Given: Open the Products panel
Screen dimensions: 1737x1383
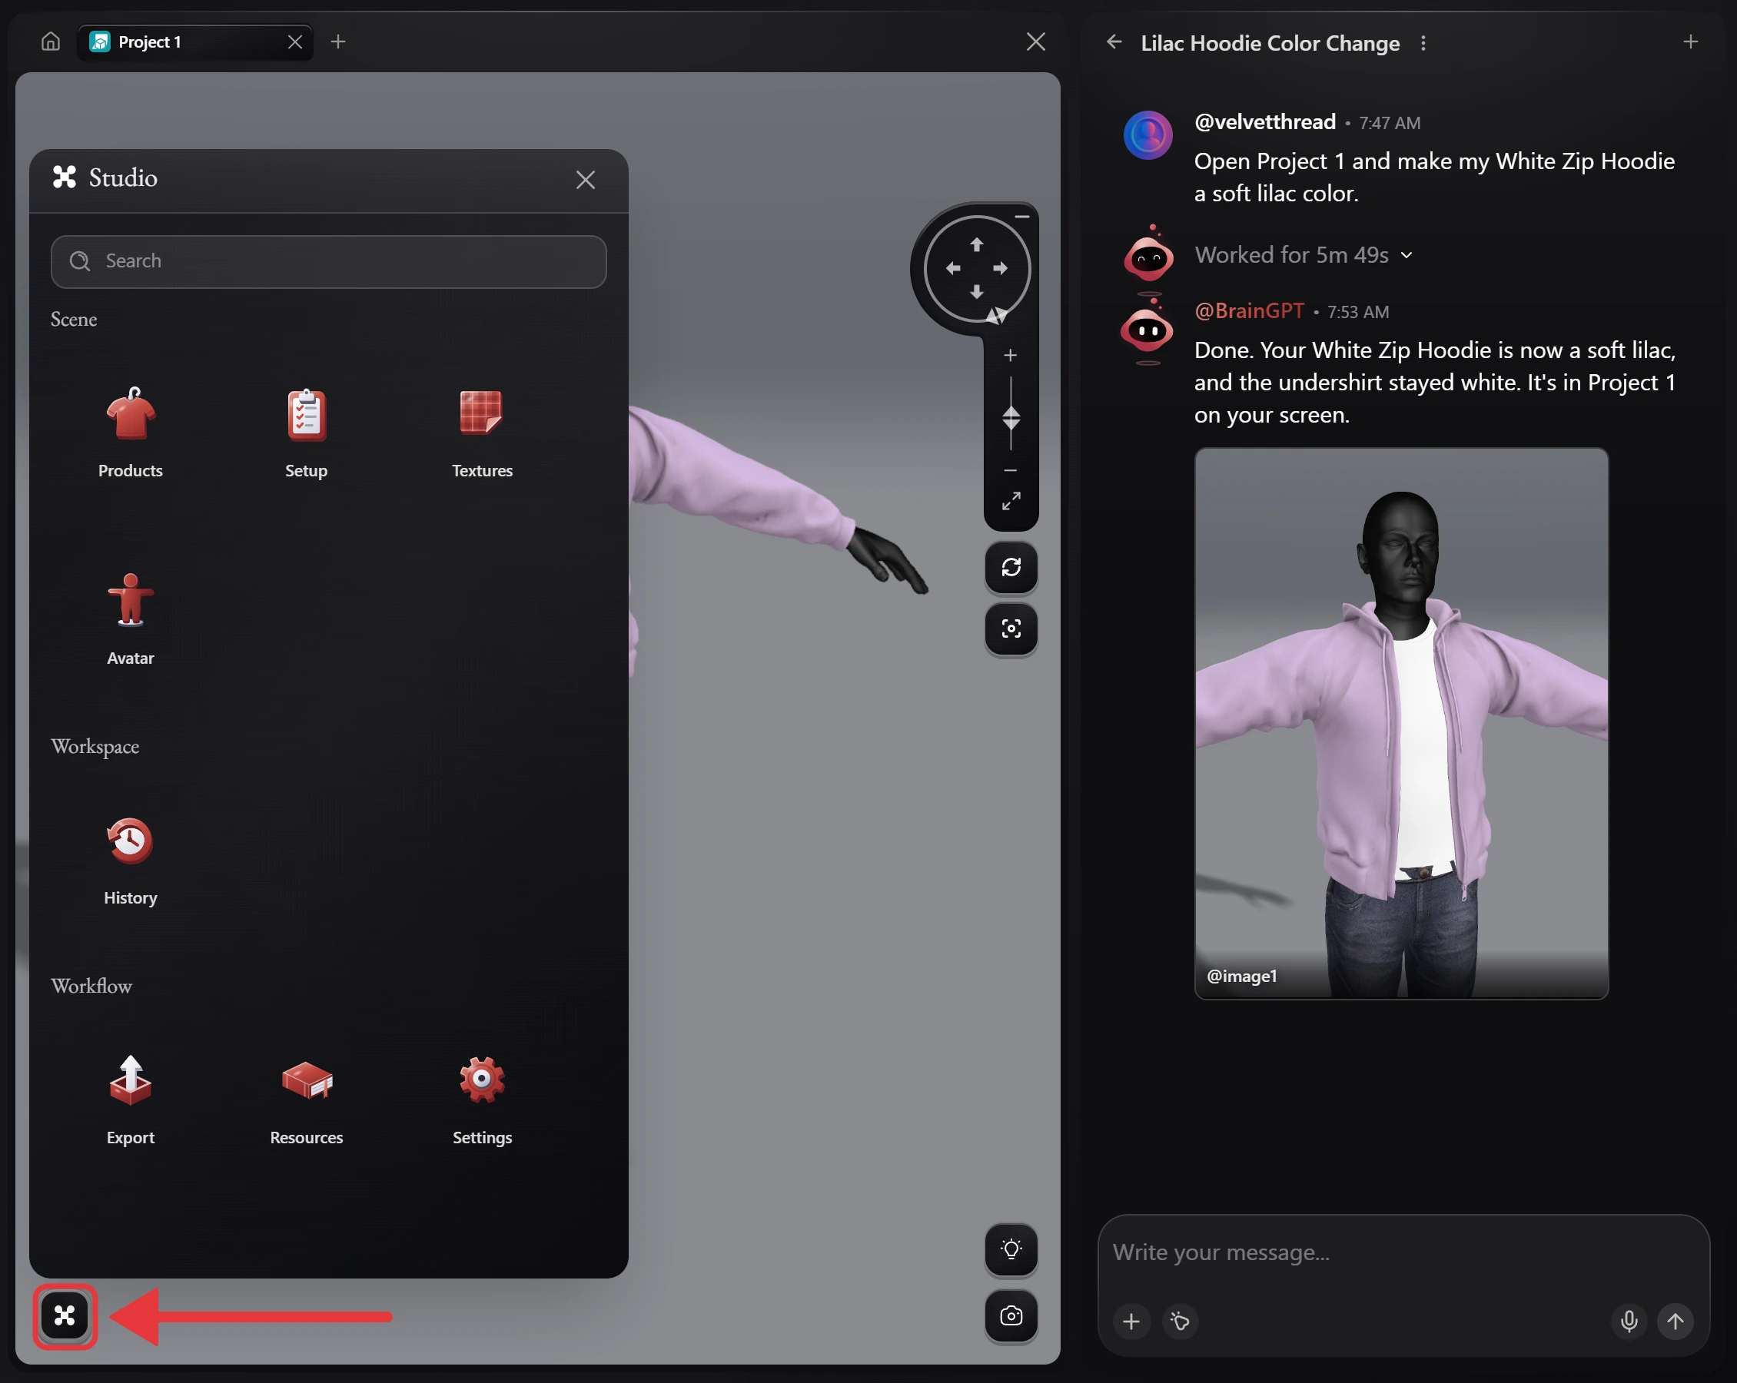Looking at the screenshot, I should tap(131, 435).
